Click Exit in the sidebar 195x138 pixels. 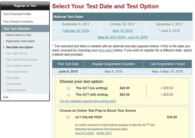(6, 97)
